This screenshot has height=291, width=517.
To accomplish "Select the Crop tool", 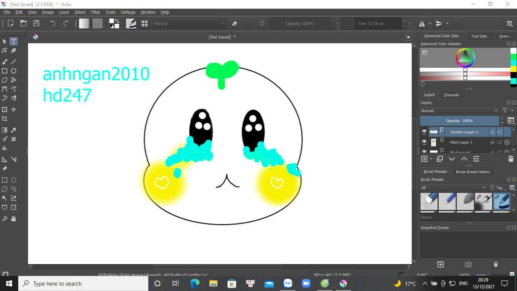I will point(4,118).
